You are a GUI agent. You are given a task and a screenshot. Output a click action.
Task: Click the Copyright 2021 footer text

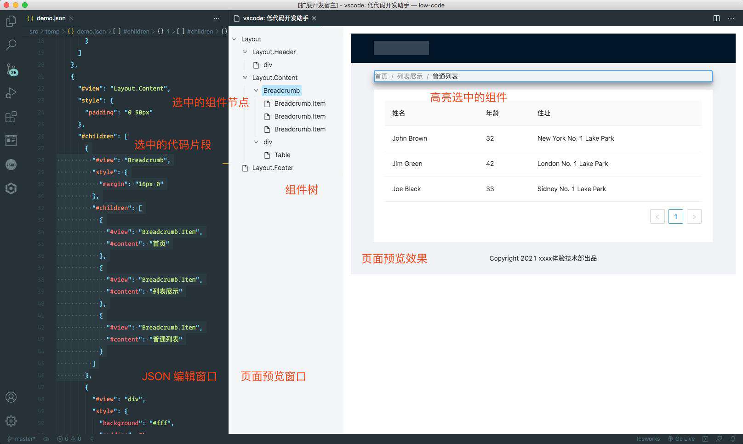(543, 258)
